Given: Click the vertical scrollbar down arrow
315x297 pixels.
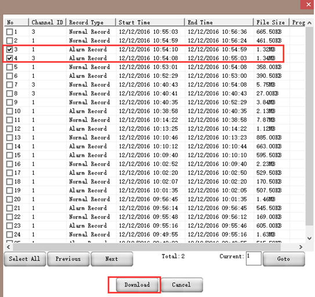Looking at the screenshot, I should point(310,238).
